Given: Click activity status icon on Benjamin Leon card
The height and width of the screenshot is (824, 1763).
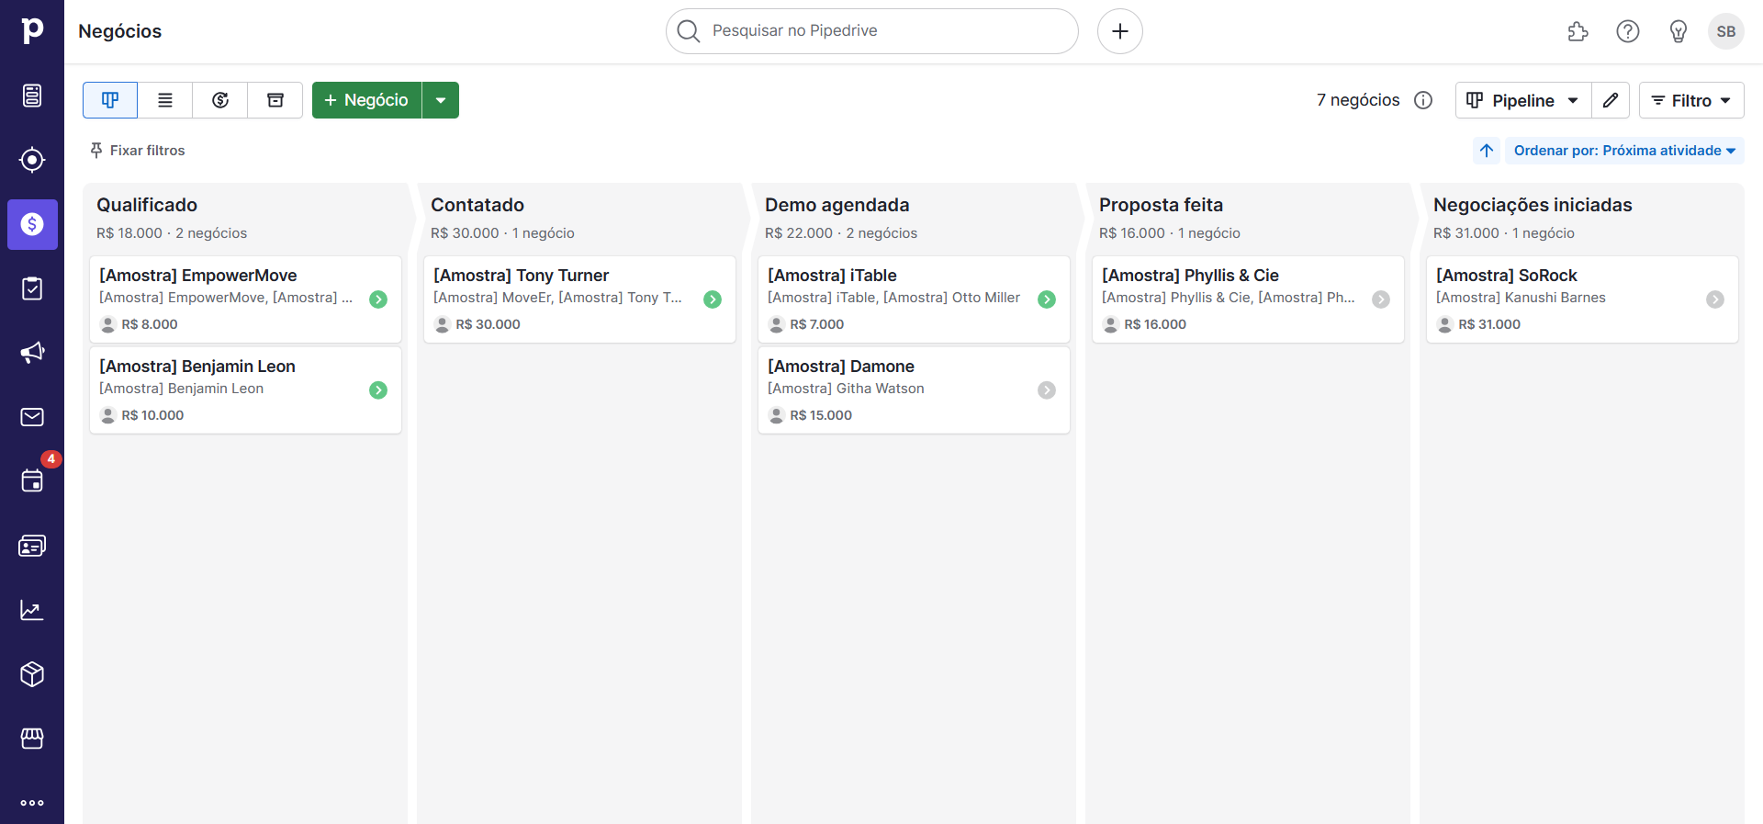Looking at the screenshot, I should tap(378, 390).
